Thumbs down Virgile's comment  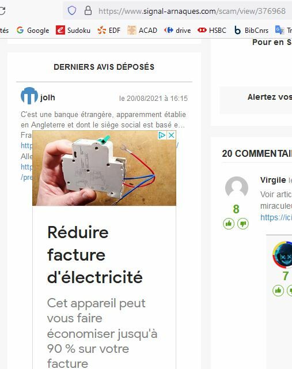pyautogui.click(x=243, y=224)
